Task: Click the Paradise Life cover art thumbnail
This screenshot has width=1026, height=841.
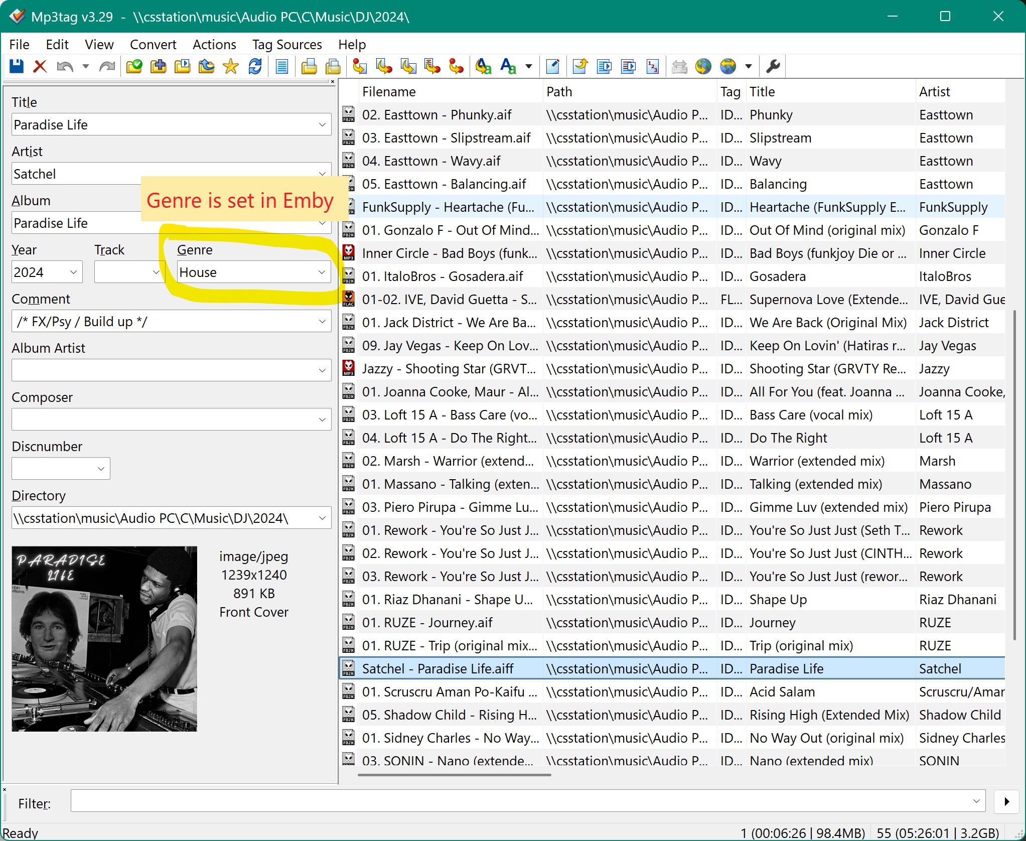Action: pos(104,638)
